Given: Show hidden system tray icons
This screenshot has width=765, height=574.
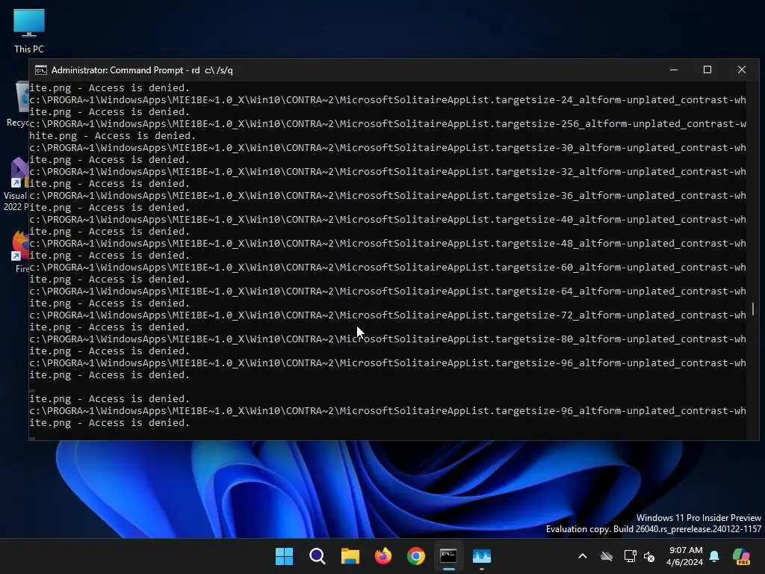Looking at the screenshot, I should click(x=583, y=556).
